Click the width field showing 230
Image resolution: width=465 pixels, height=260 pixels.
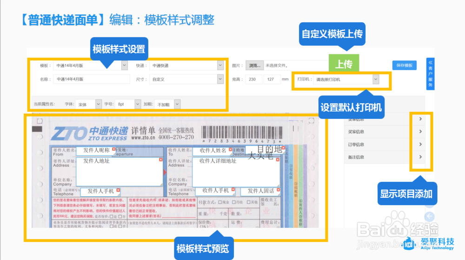[254, 79]
